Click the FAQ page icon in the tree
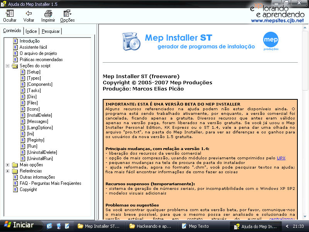The height and width of the screenshot is (232, 309). [15, 183]
